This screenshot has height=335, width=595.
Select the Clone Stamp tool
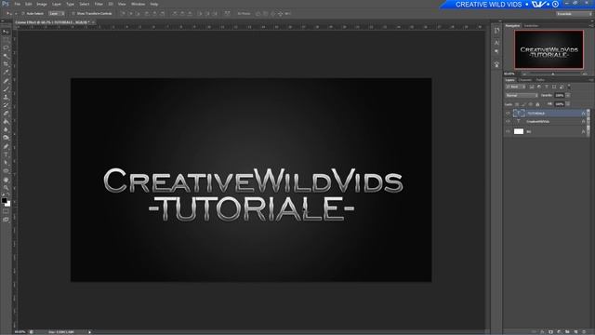[x=6, y=97]
